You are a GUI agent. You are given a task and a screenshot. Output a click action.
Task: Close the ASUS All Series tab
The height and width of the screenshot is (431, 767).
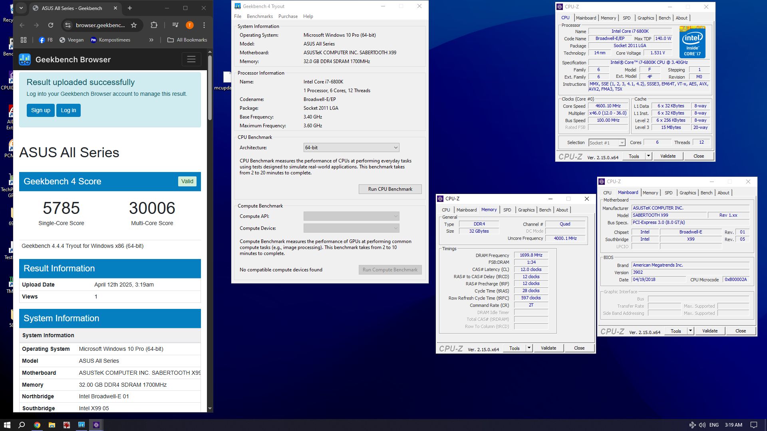tap(115, 8)
